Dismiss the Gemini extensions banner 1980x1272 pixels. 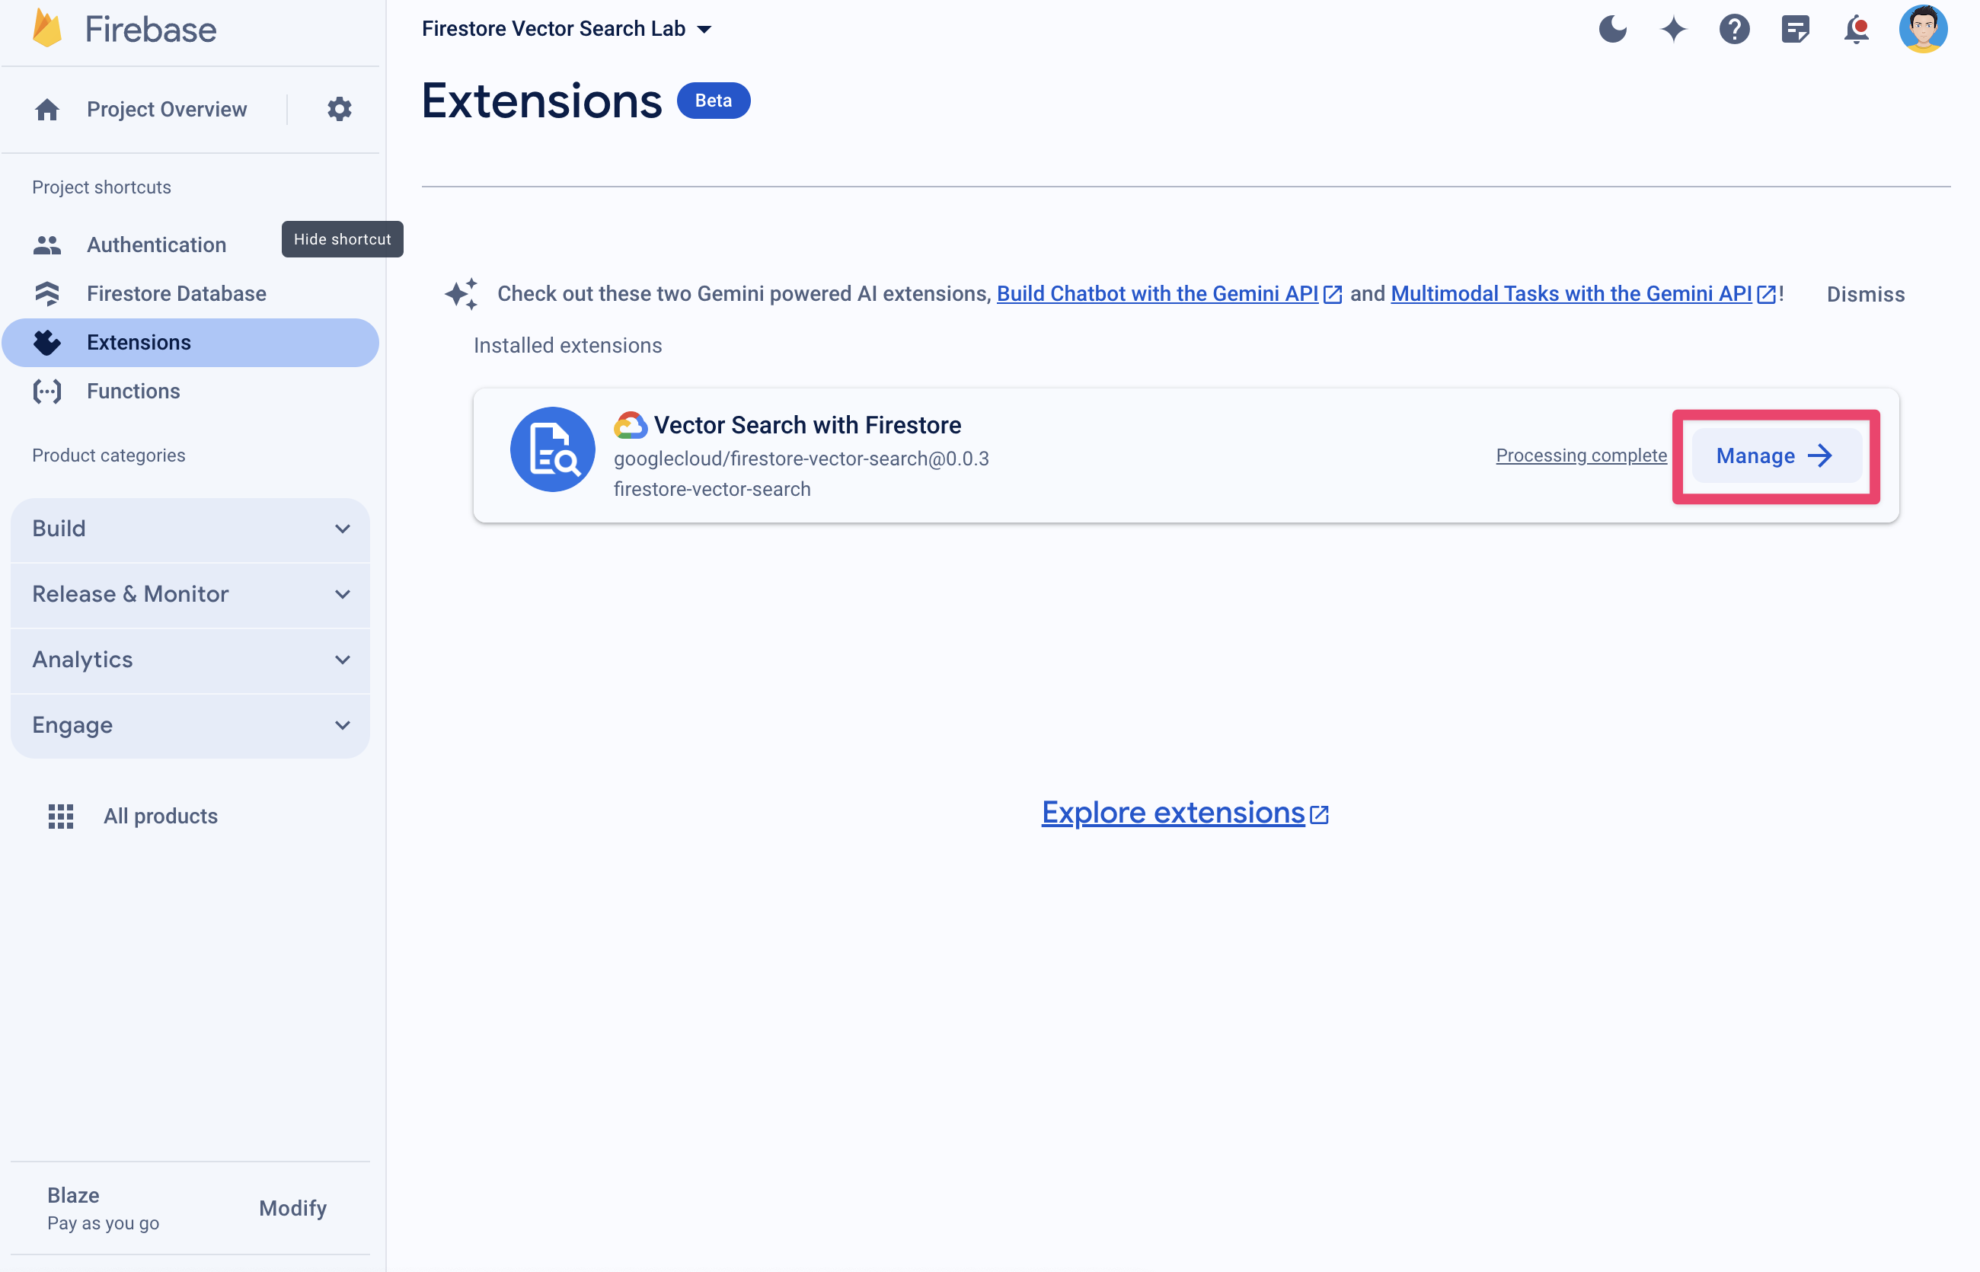[x=1866, y=293]
